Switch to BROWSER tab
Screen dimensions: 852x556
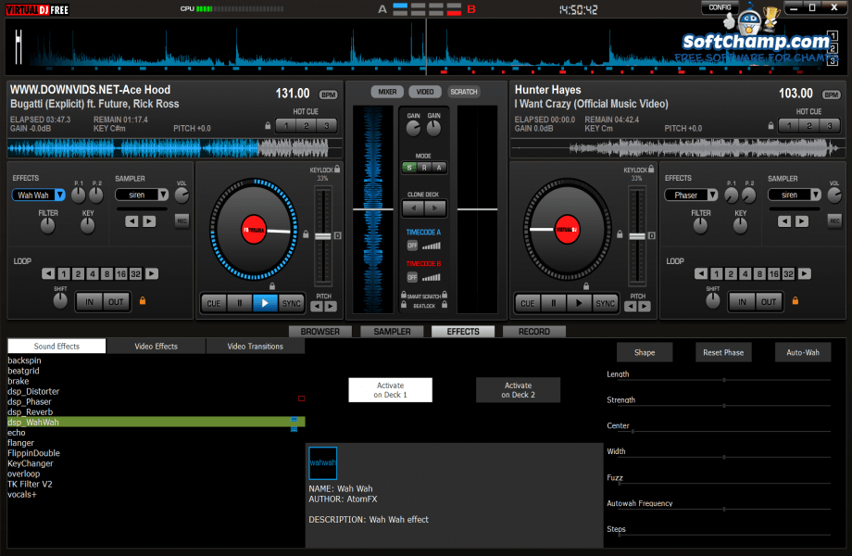pyautogui.click(x=320, y=332)
